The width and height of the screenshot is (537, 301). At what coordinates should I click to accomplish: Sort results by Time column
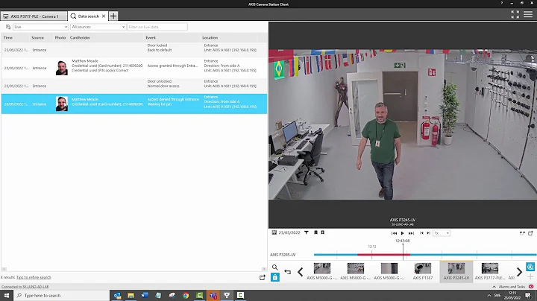tap(8, 37)
